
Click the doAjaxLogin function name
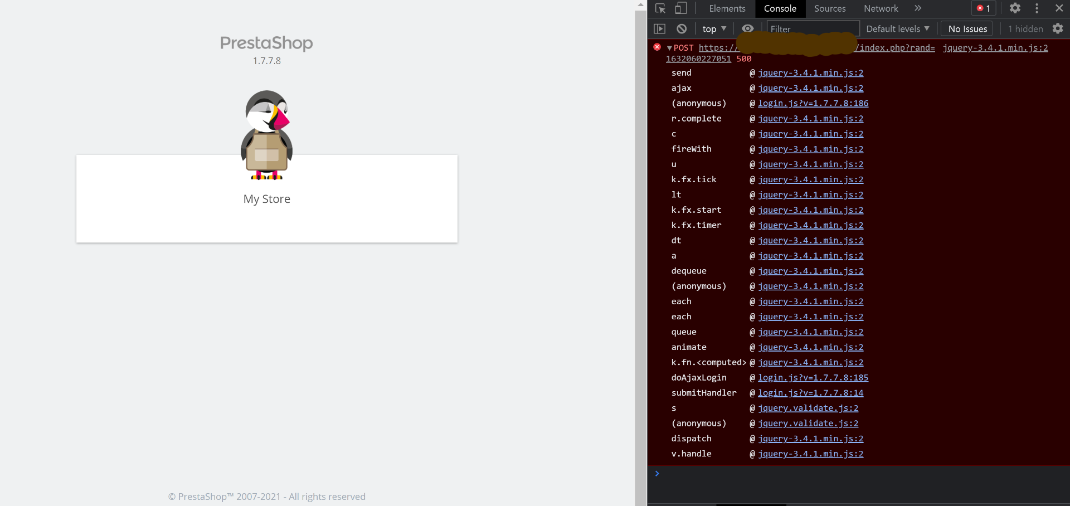pos(699,378)
